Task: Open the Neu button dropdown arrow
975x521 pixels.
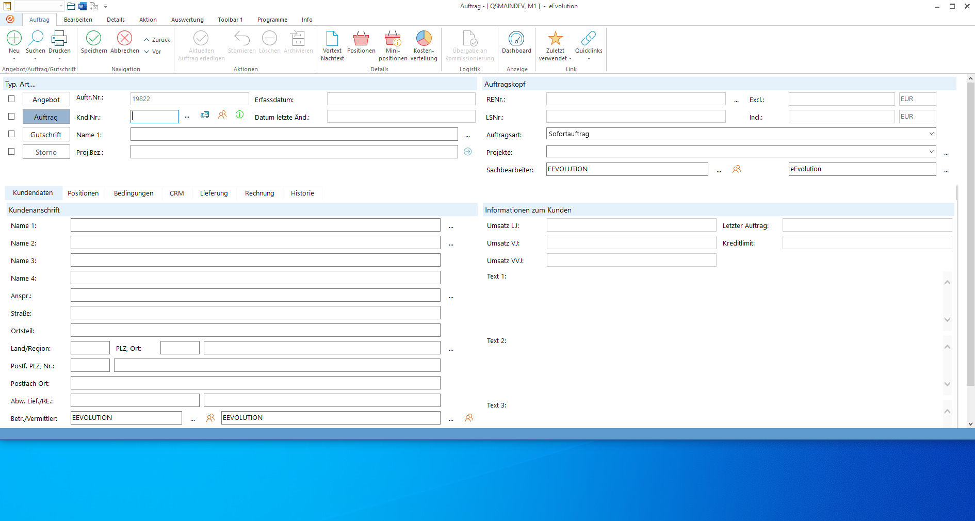Action: tap(14, 59)
